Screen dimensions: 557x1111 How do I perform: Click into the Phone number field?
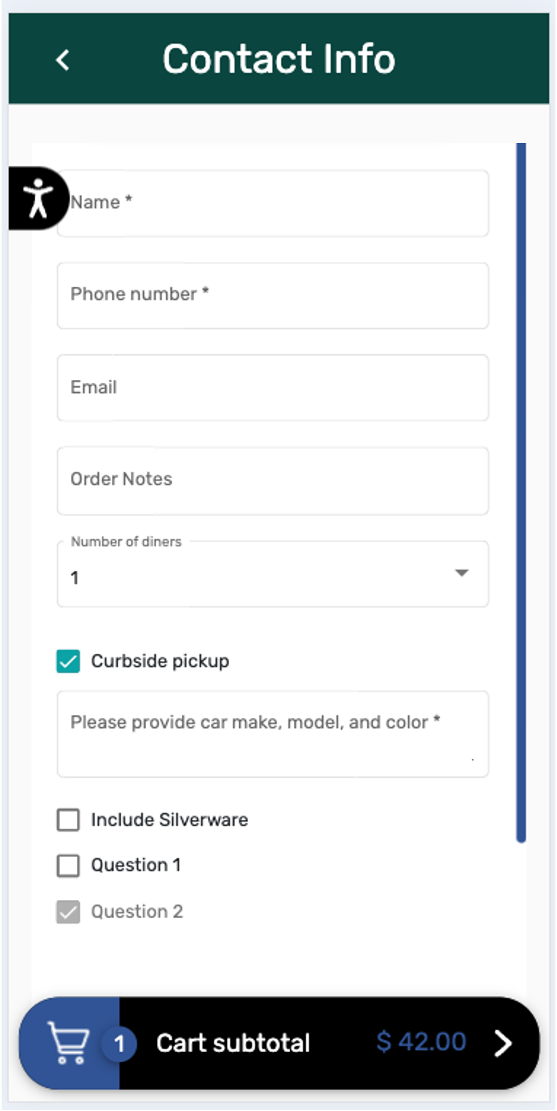click(x=273, y=295)
